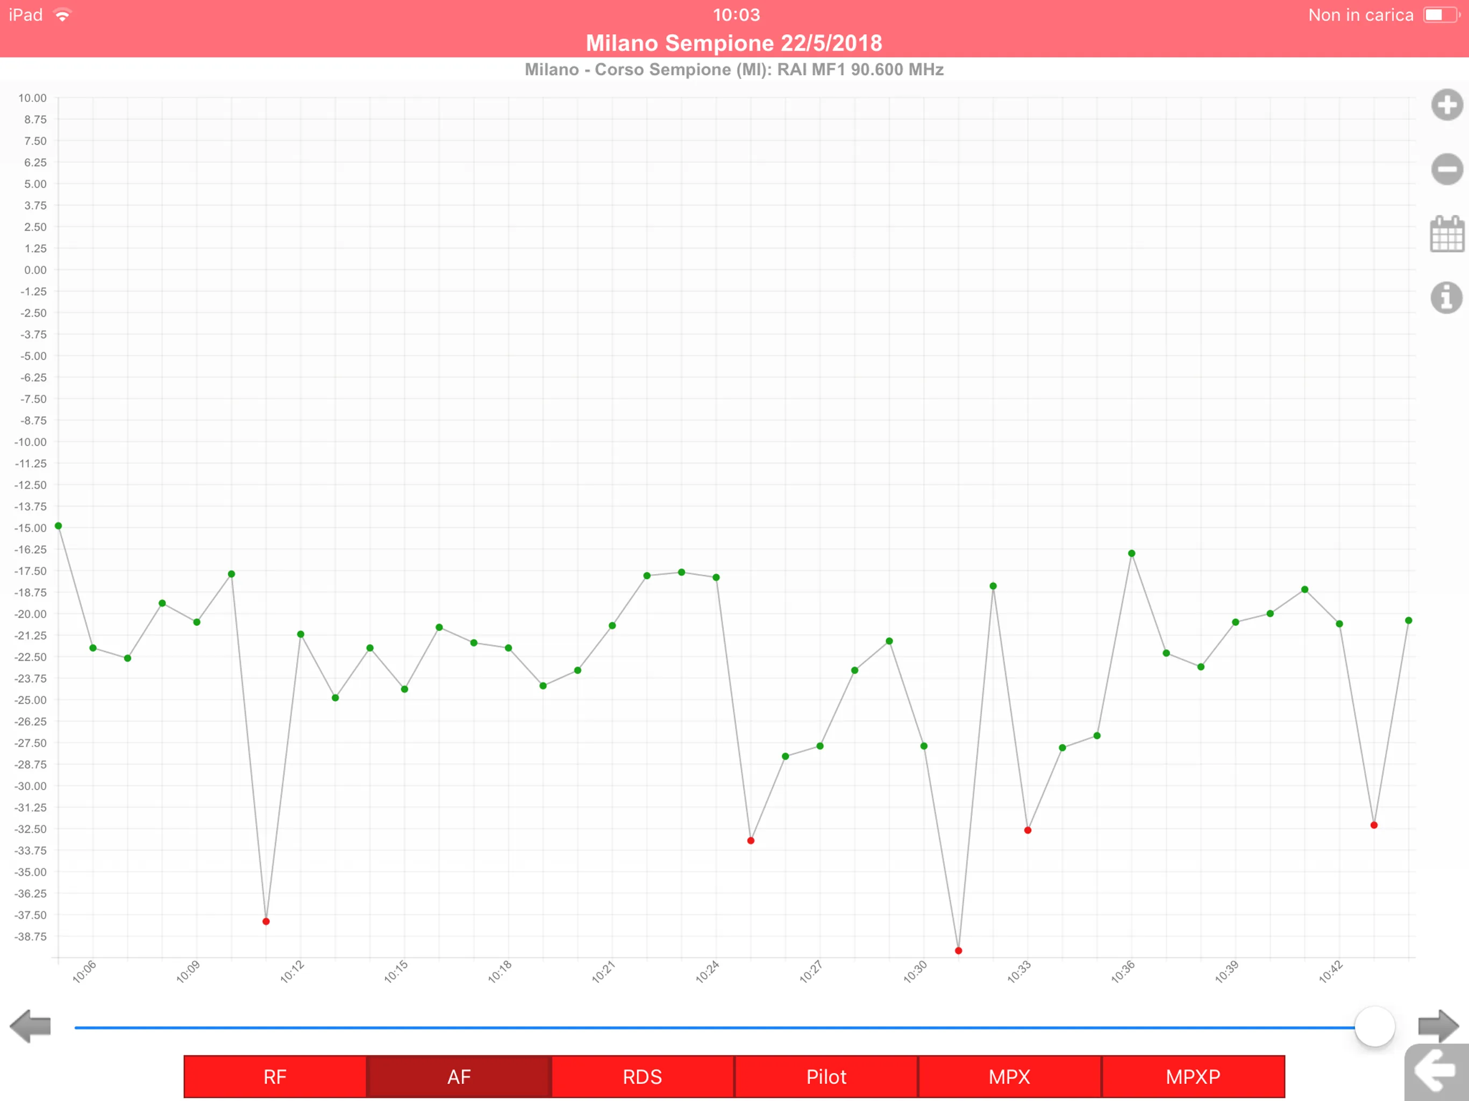
Task: Click the '10.00' y-axis label
Action: [32, 98]
